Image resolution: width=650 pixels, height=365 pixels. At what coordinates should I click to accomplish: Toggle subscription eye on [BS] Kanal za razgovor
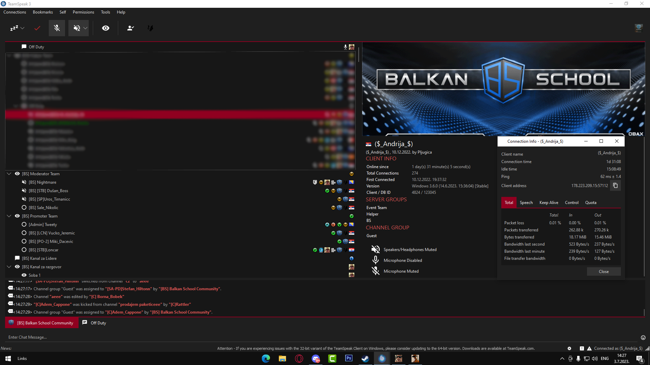pos(17,267)
